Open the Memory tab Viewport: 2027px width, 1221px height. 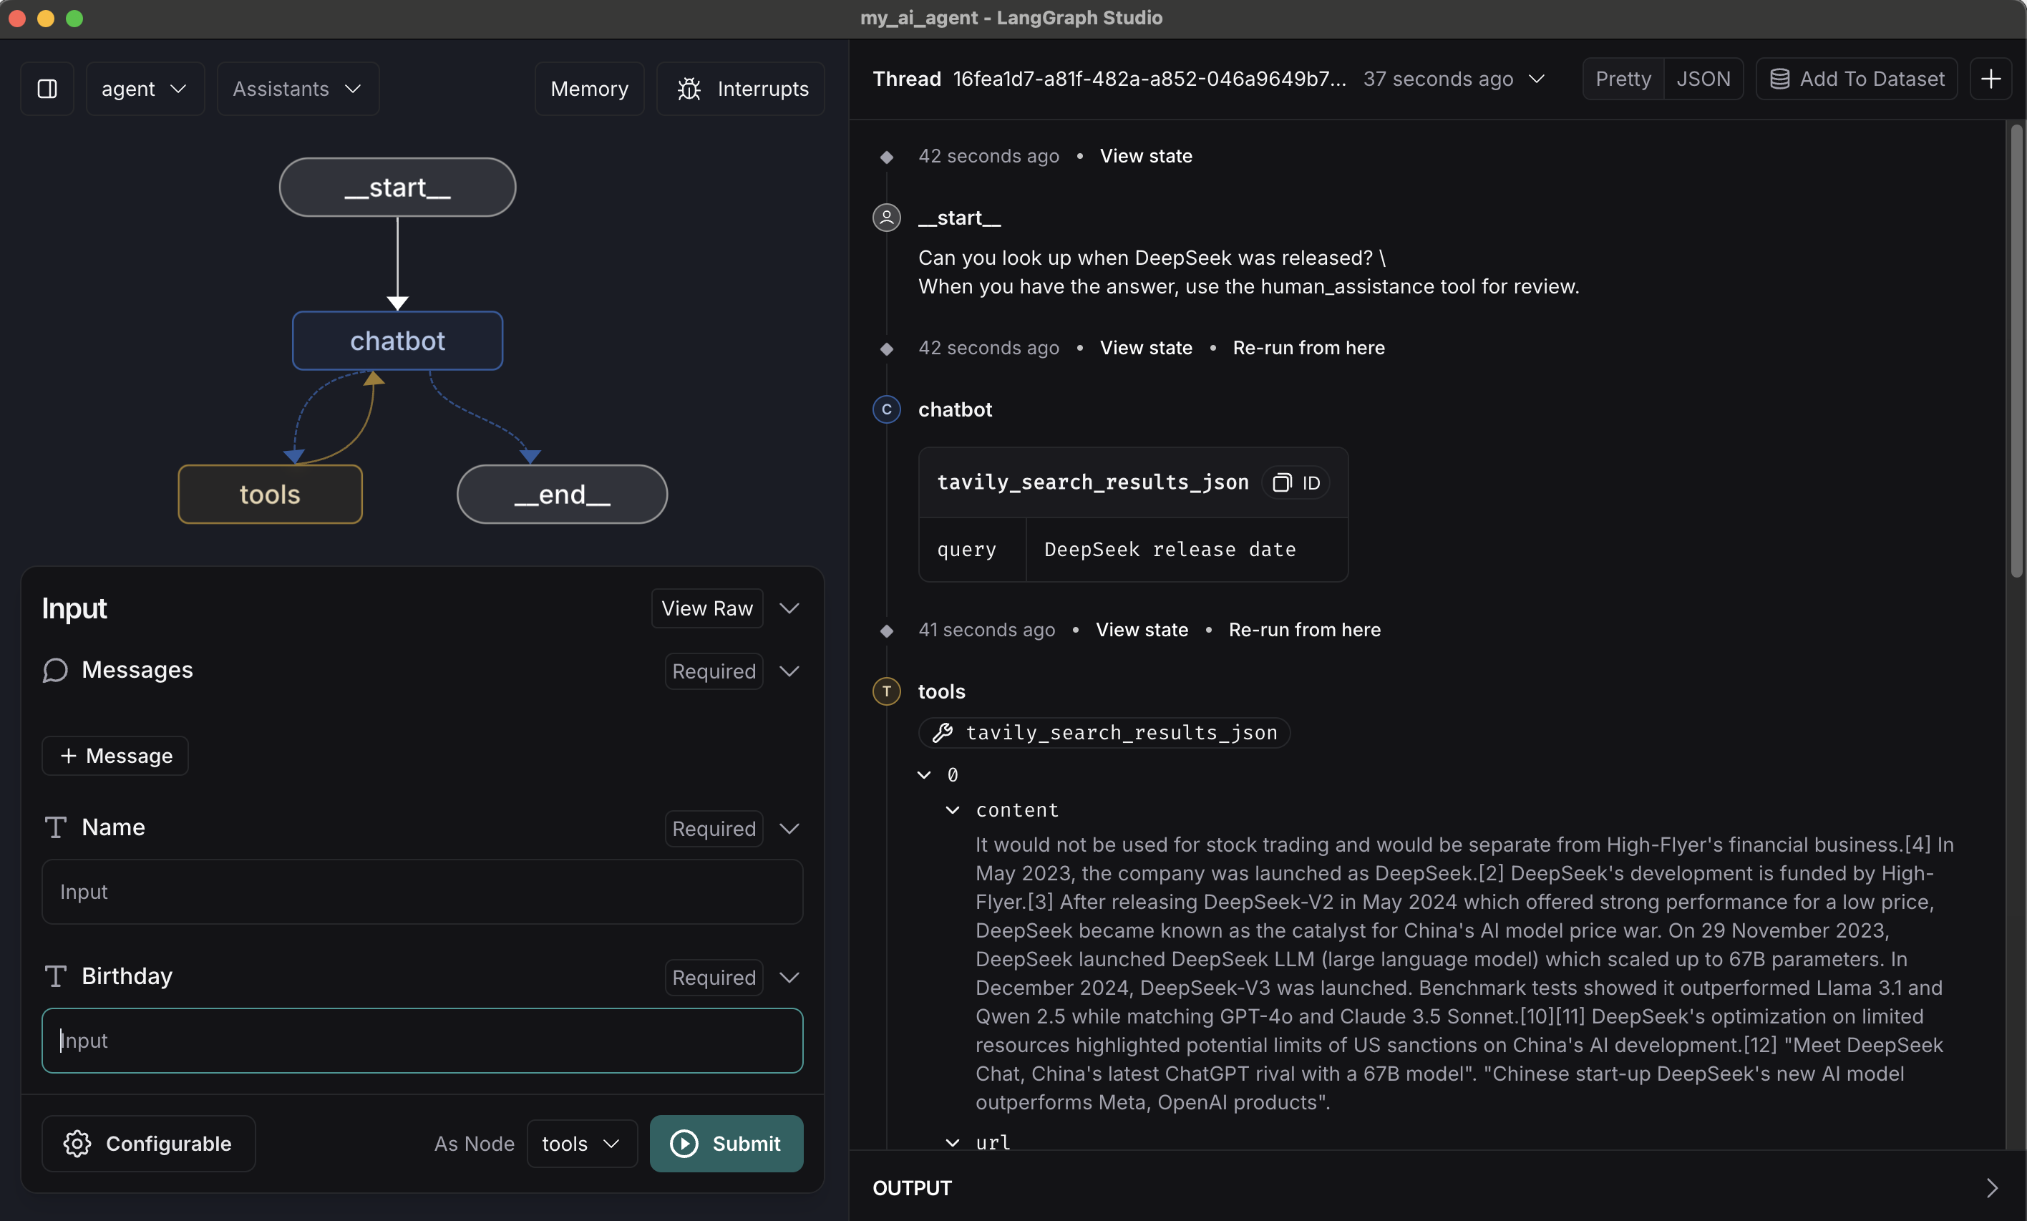[589, 89]
